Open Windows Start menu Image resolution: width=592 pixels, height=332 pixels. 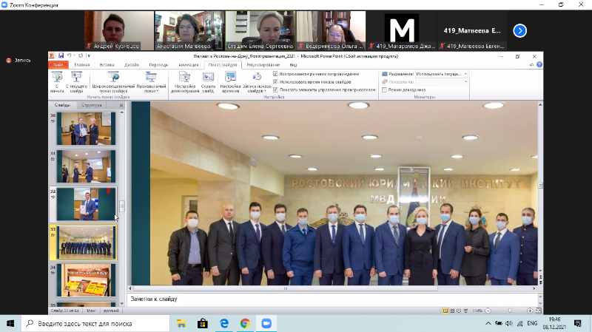pos(10,324)
